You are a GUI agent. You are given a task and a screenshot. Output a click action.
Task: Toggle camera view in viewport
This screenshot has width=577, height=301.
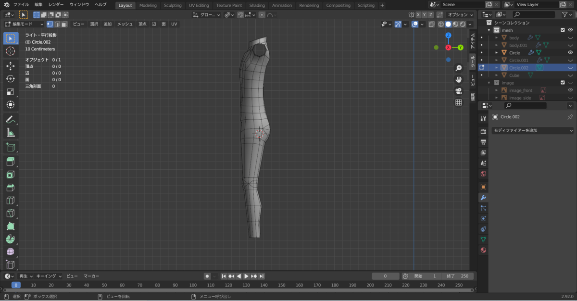459,91
